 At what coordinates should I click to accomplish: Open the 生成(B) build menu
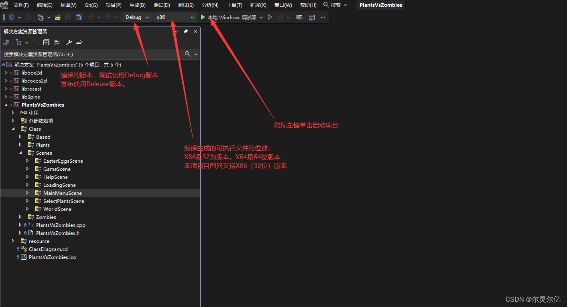pyautogui.click(x=138, y=5)
